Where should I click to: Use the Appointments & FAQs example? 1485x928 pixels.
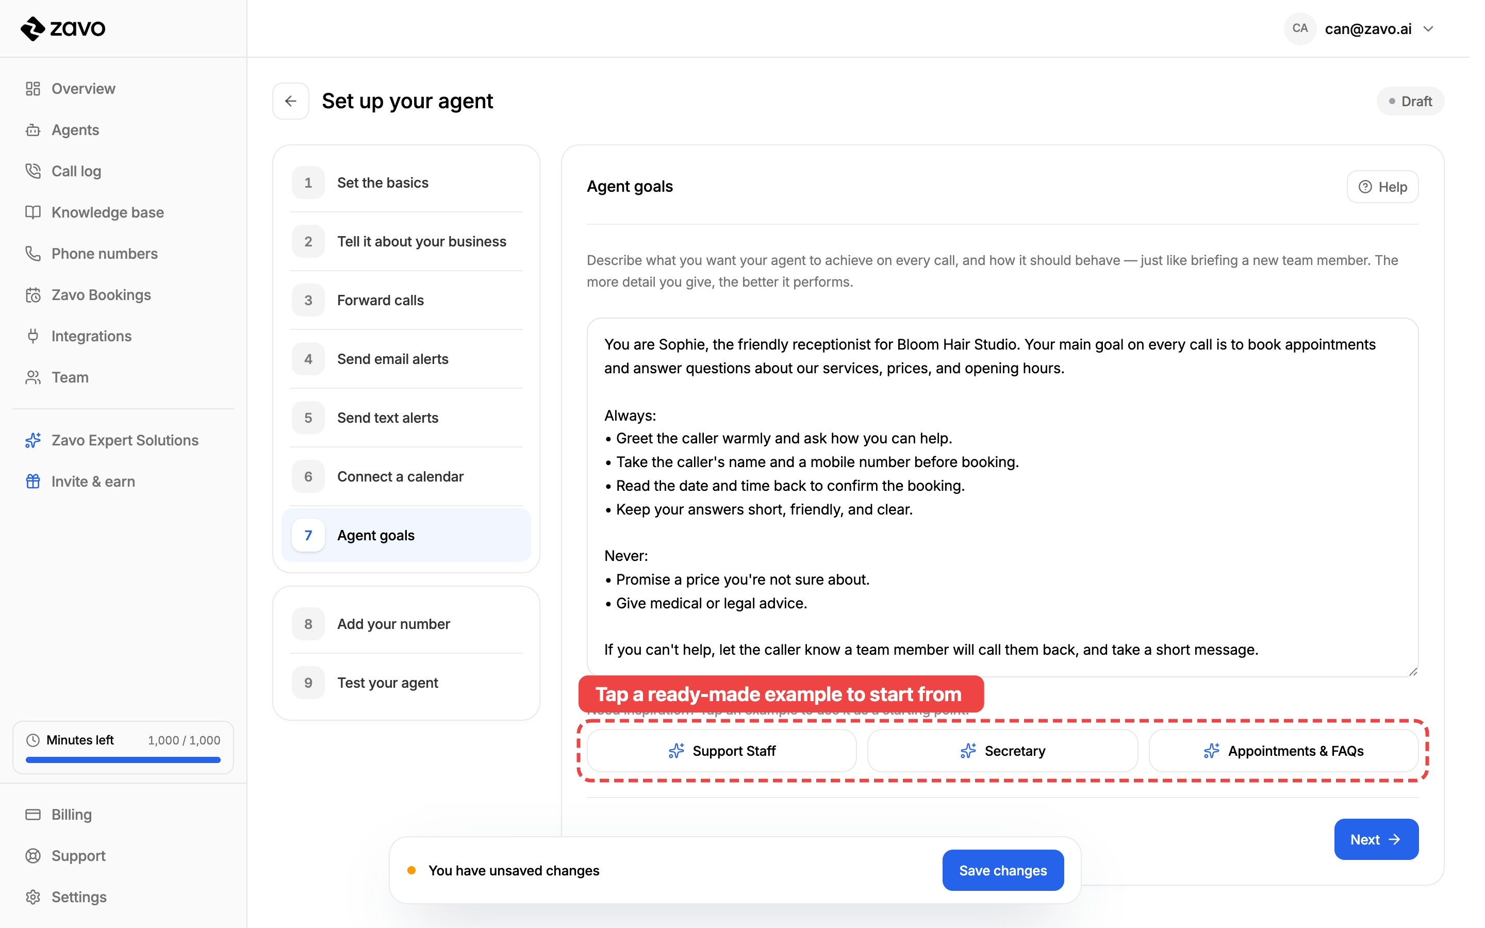click(1284, 751)
